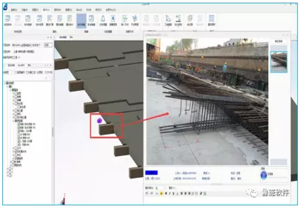Open the currently active ribbon menu tab
This screenshot has width=301, height=208.
pos(46,10)
